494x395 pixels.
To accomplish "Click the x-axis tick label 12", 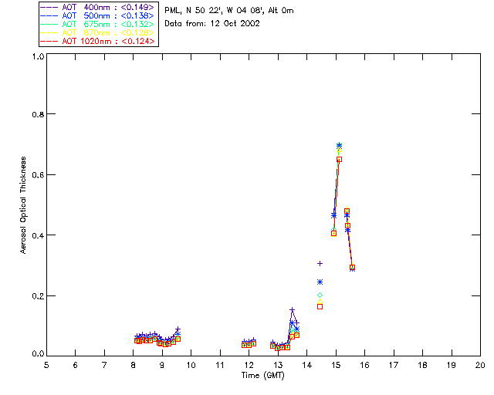I will click(x=249, y=365).
